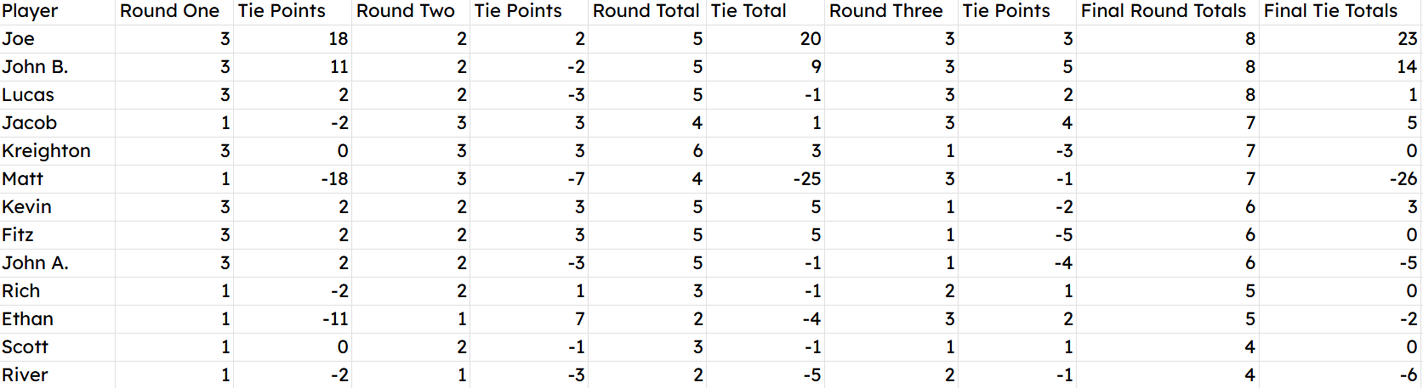1423x388 pixels.
Task: Click the "Lucas" player cell
Action: [x=28, y=95]
